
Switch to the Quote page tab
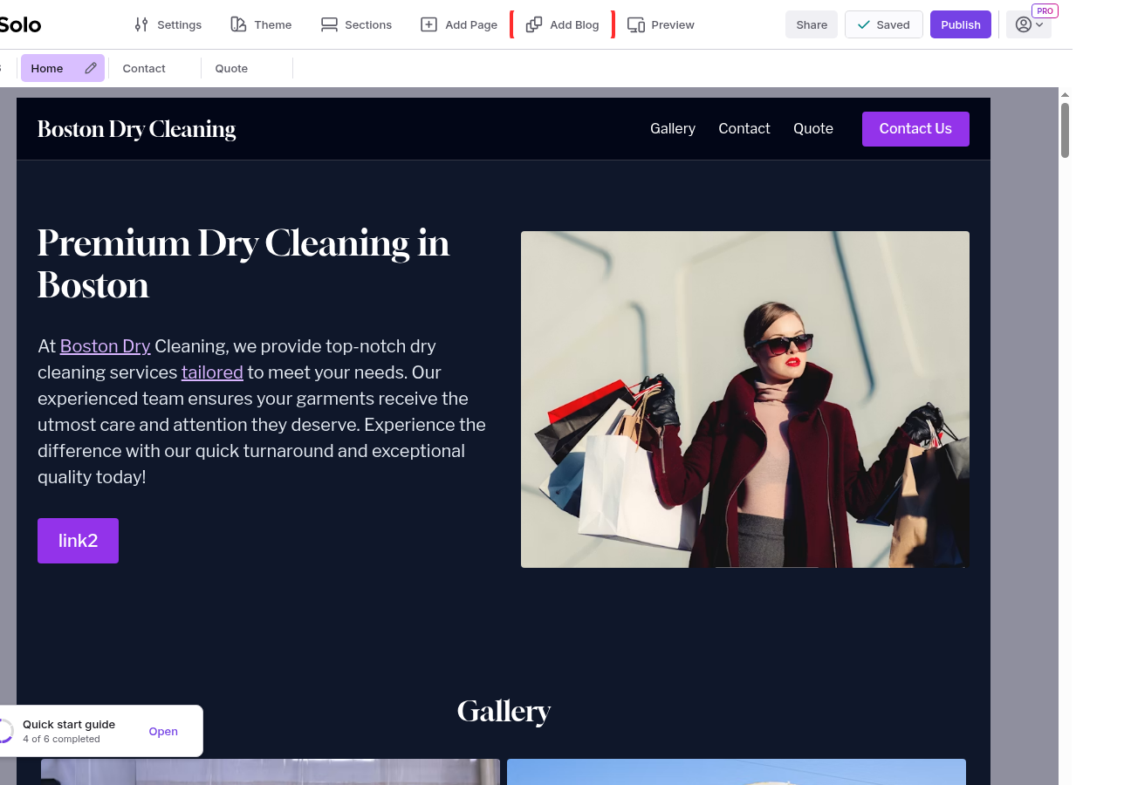[231, 68]
